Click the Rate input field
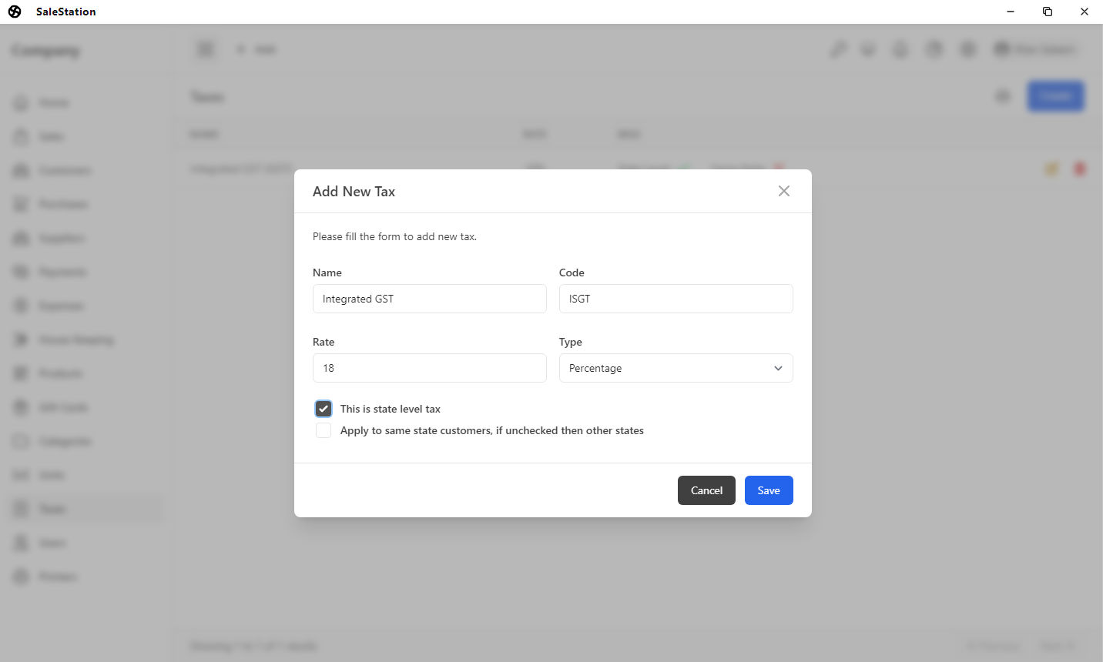 [x=429, y=368]
